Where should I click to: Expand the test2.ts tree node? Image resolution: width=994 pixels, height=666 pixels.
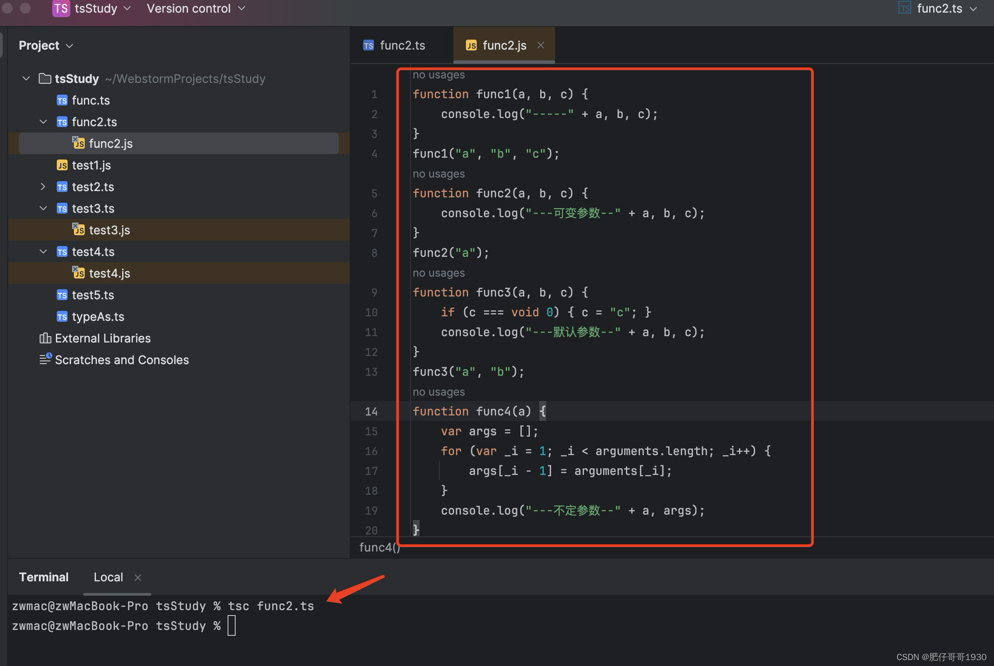click(43, 187)
